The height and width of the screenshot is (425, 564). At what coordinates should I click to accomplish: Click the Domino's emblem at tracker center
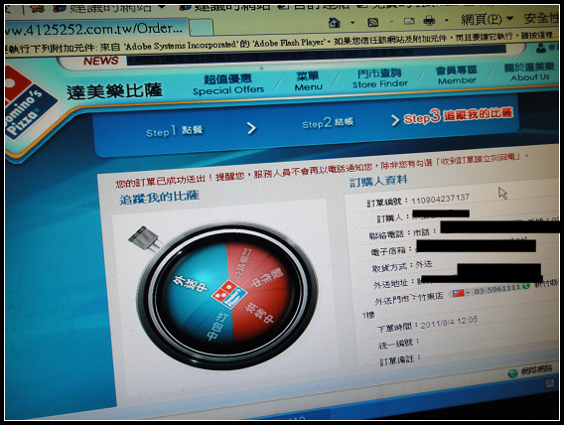pos(229,294)
